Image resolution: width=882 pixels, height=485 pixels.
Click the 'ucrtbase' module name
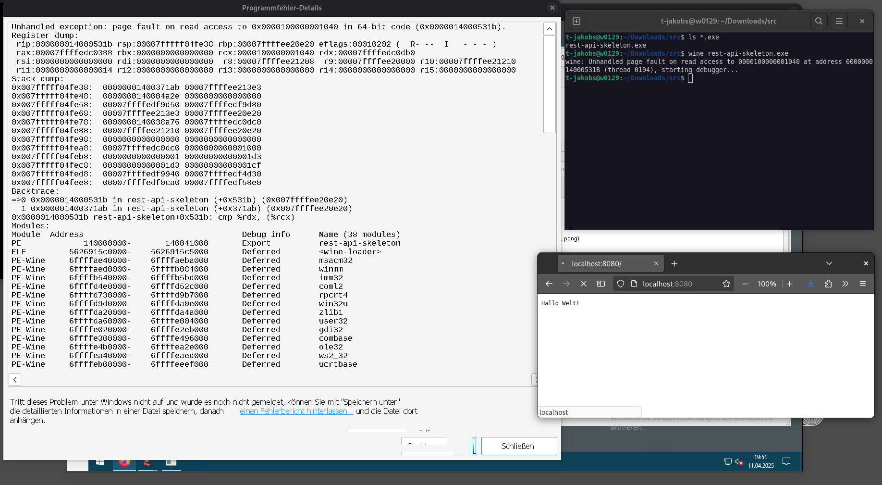338,364
